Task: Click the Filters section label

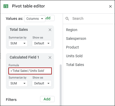Action: click(11, 100)
